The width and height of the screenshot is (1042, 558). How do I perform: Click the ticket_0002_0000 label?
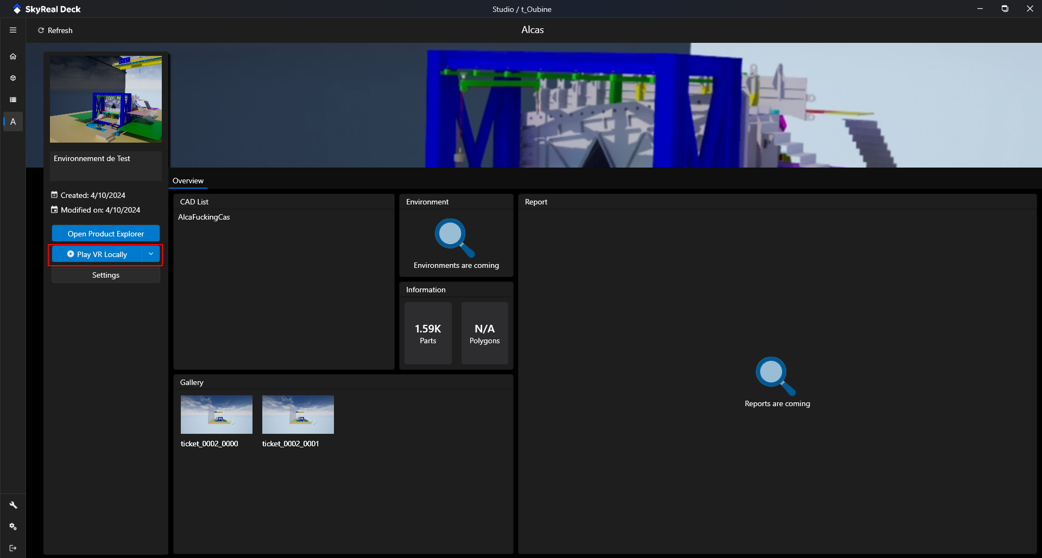[210, 444]
